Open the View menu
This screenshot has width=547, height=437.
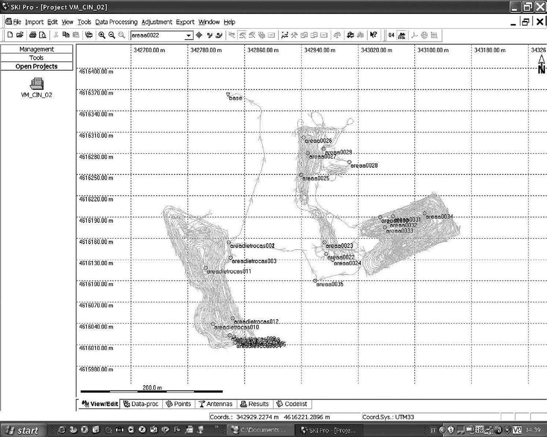click(67, 22)
